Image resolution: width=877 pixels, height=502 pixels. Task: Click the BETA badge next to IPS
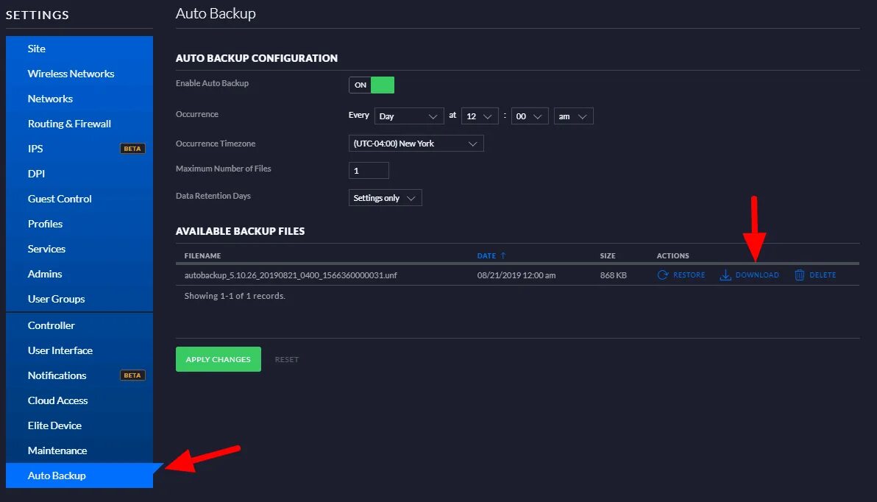tap(132, 148)
